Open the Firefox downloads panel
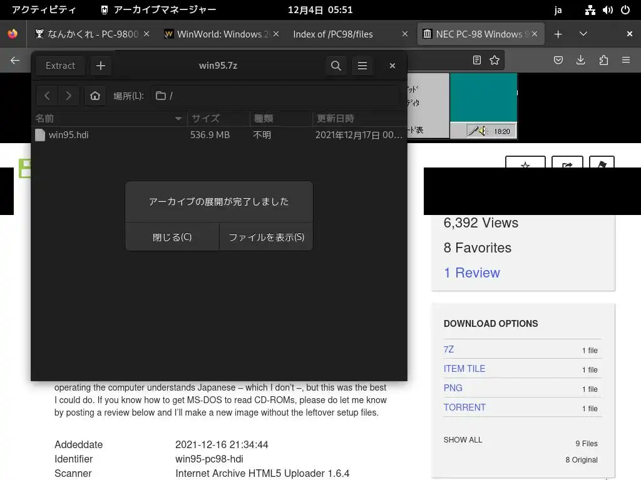 580,61
